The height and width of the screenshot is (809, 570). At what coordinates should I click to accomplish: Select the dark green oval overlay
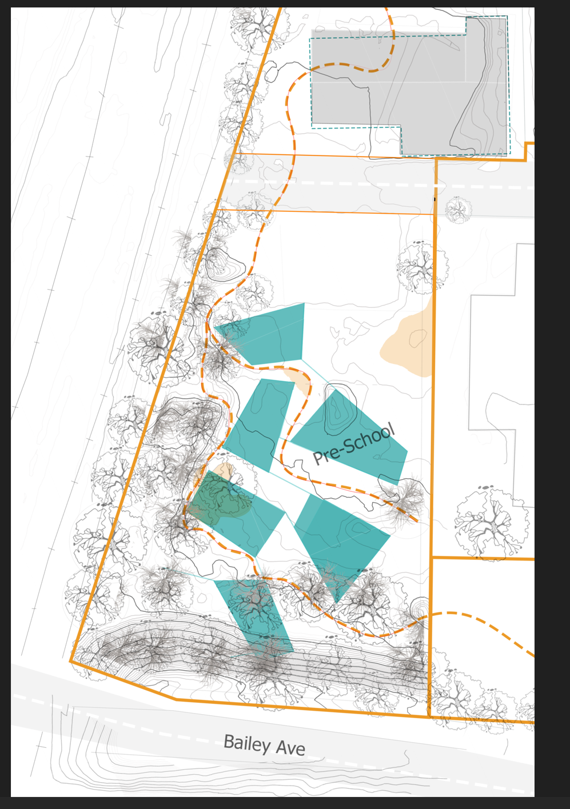click(220, 500)
